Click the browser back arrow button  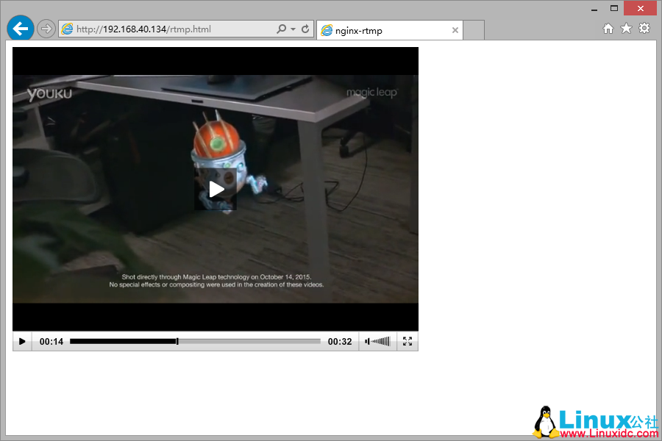[x=20, y=28]
